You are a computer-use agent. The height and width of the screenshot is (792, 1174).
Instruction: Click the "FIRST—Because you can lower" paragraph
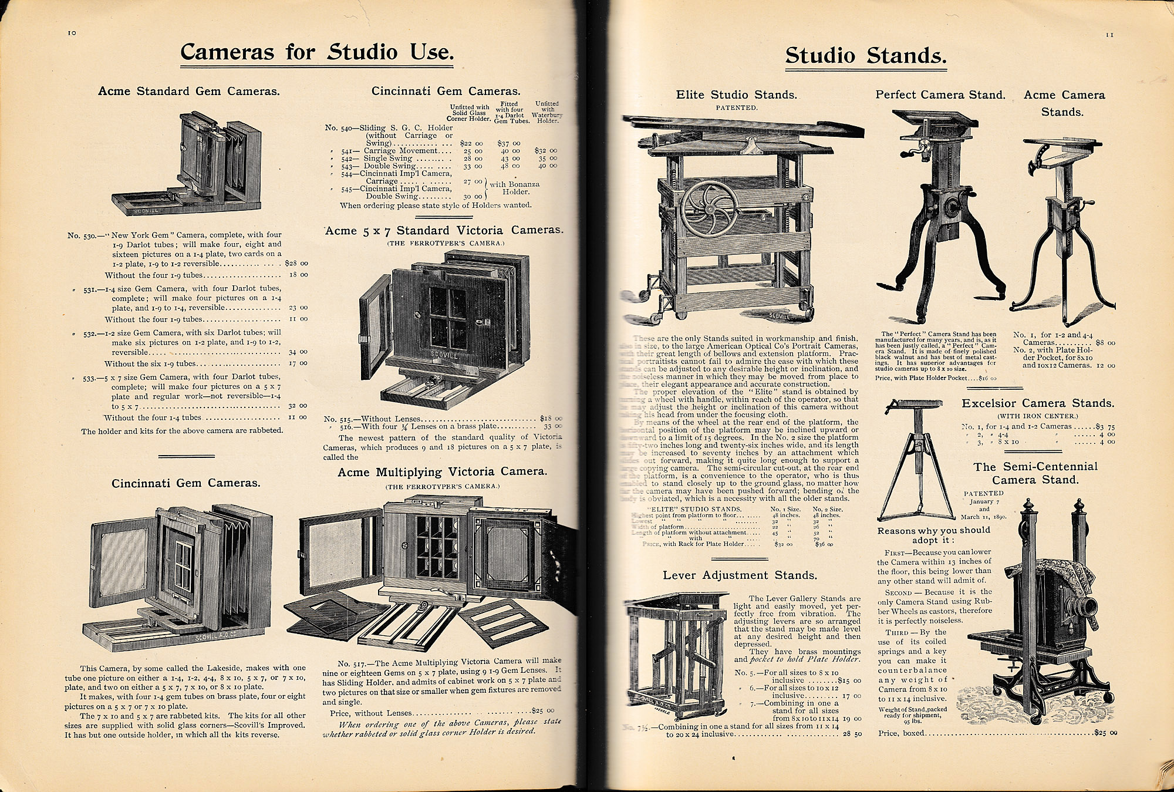[x=934, y=566]
